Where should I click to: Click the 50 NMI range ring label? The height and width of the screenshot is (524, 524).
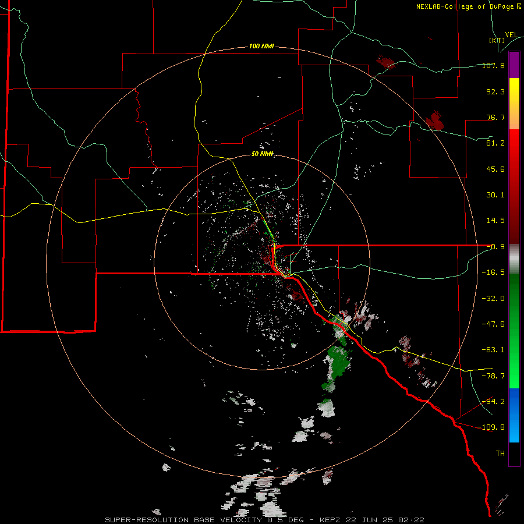coord(263,154)
